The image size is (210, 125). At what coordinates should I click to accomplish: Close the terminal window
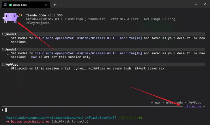tap(205, 4)
